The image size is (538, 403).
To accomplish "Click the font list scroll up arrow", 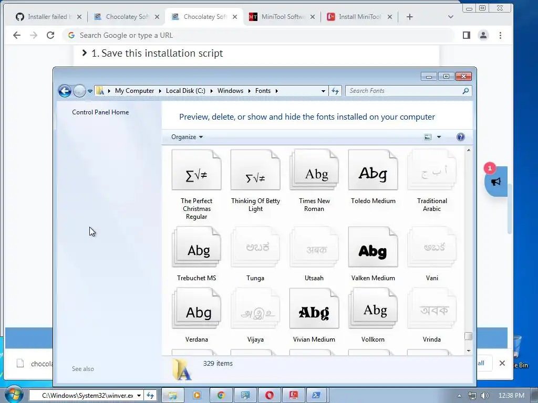I will point(468,151).
